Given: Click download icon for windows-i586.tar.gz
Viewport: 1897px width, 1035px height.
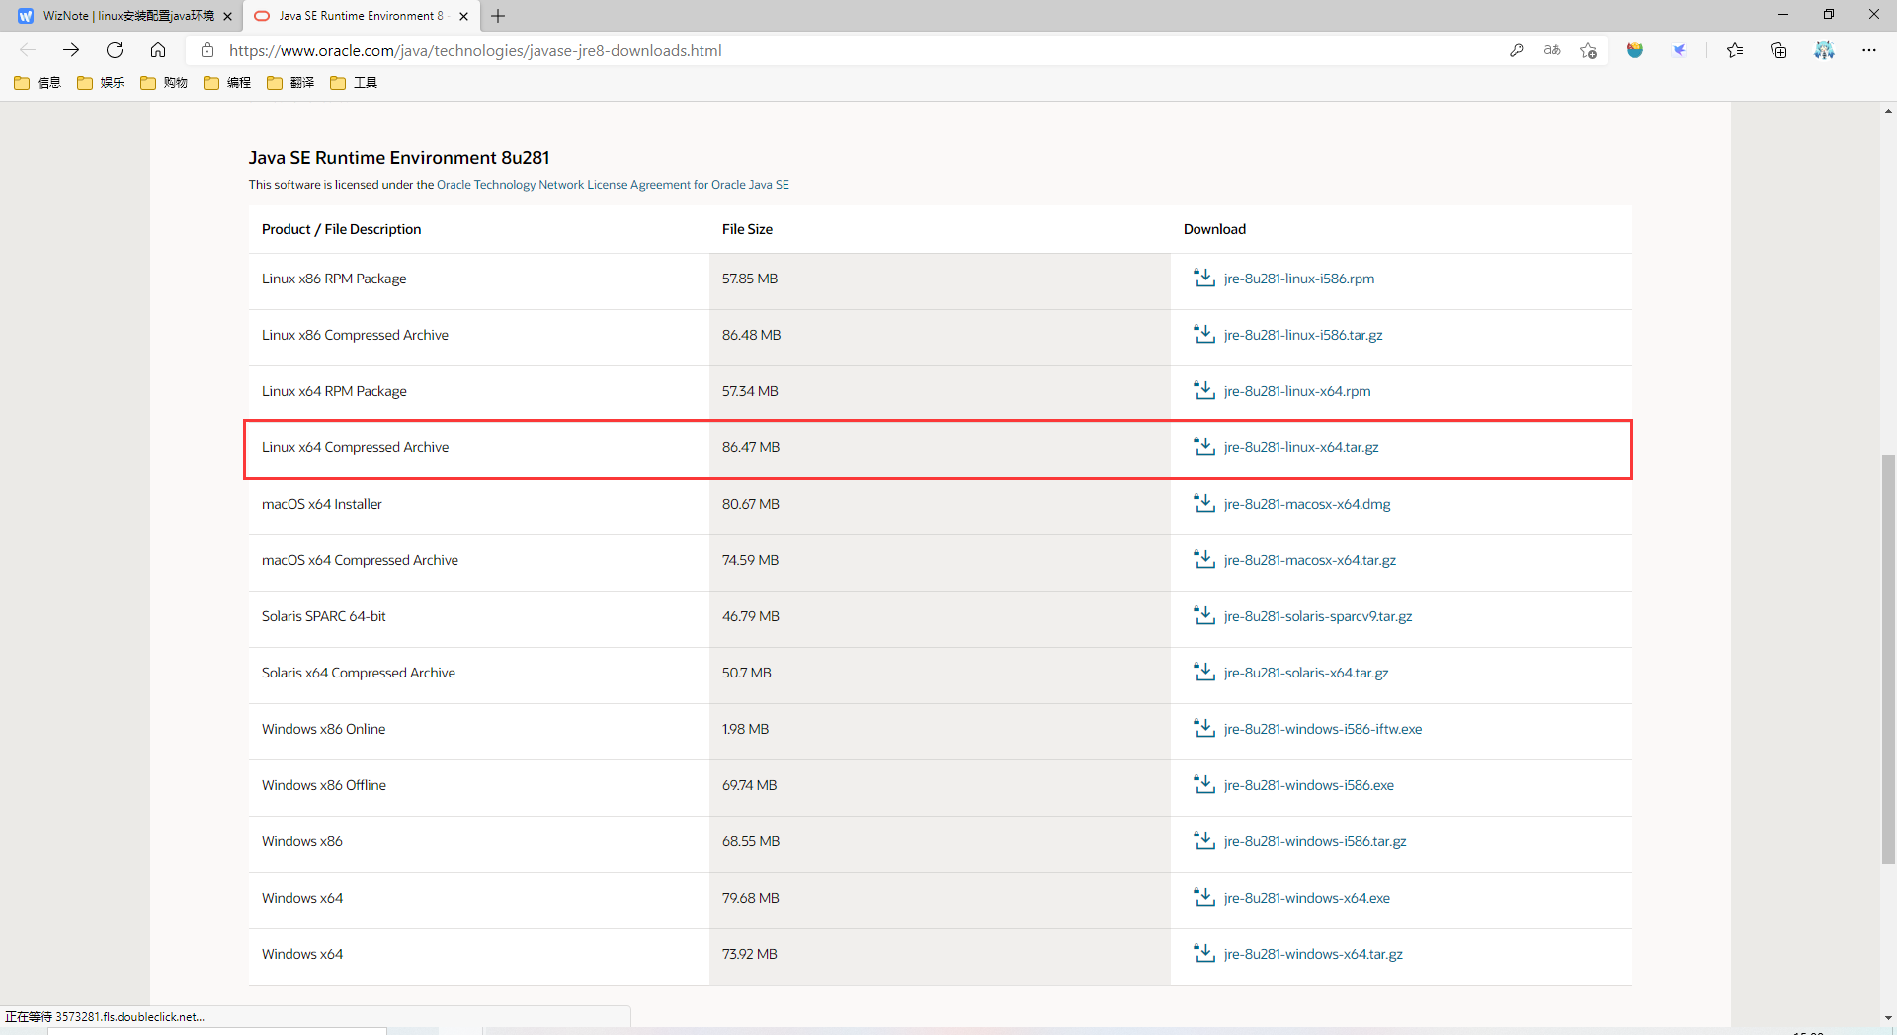Looking at the screenshot, I should click(1203, 840).
